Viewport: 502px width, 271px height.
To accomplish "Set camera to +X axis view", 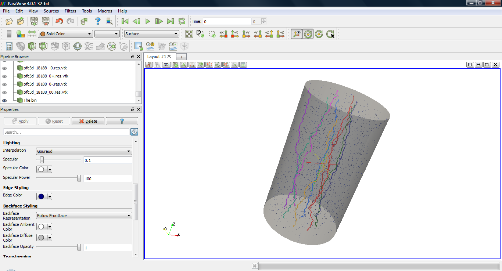I will [223, 34].
